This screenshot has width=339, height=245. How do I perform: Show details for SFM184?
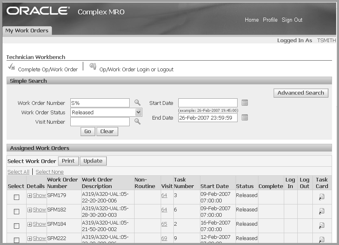click(x=37, y=224)
